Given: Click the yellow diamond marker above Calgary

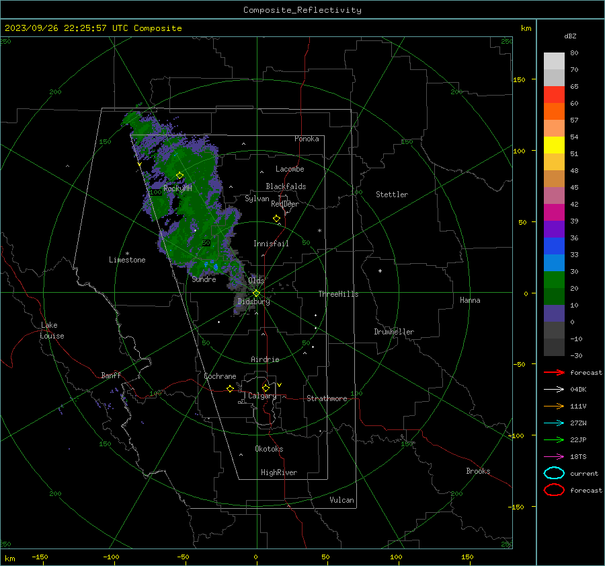Looking at the screenshot, I should point(266,388).
